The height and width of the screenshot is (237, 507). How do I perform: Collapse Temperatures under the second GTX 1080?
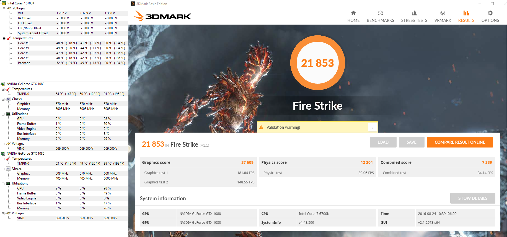tap(3, 159)
